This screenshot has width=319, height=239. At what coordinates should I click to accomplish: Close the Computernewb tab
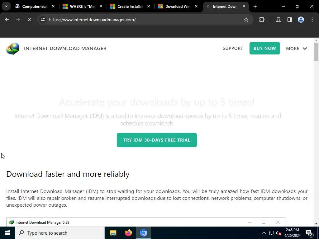[x=53, y=6]
